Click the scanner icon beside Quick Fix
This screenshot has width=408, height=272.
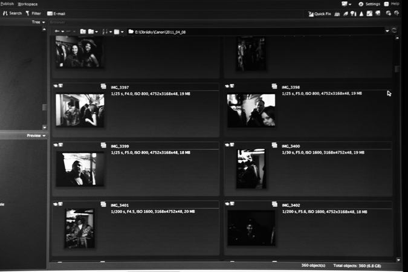click(x=337, y=14)
